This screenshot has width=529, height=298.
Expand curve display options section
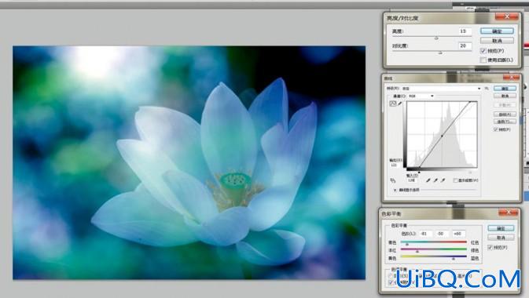[x=395, y=191]
